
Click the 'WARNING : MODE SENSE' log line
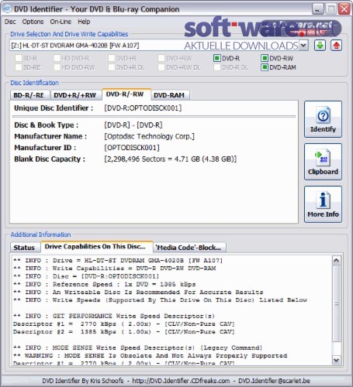(x=150, y=355)
